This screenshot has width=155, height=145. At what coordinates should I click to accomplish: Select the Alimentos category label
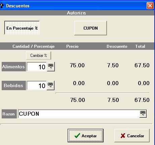[x=14, y=67]
